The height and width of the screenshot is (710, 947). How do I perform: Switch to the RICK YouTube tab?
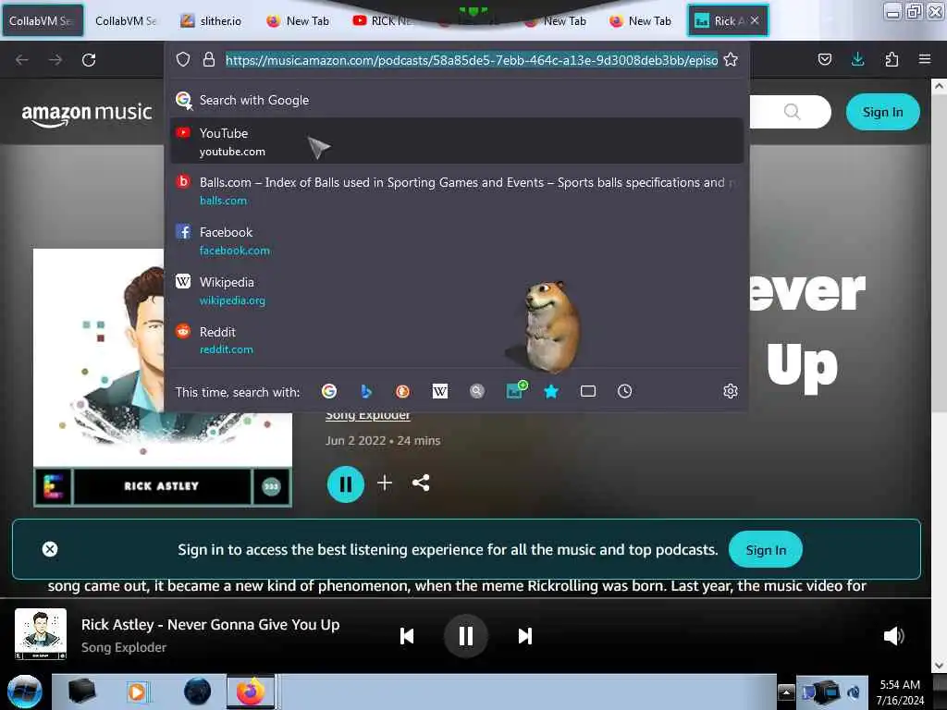click(384, 20)
